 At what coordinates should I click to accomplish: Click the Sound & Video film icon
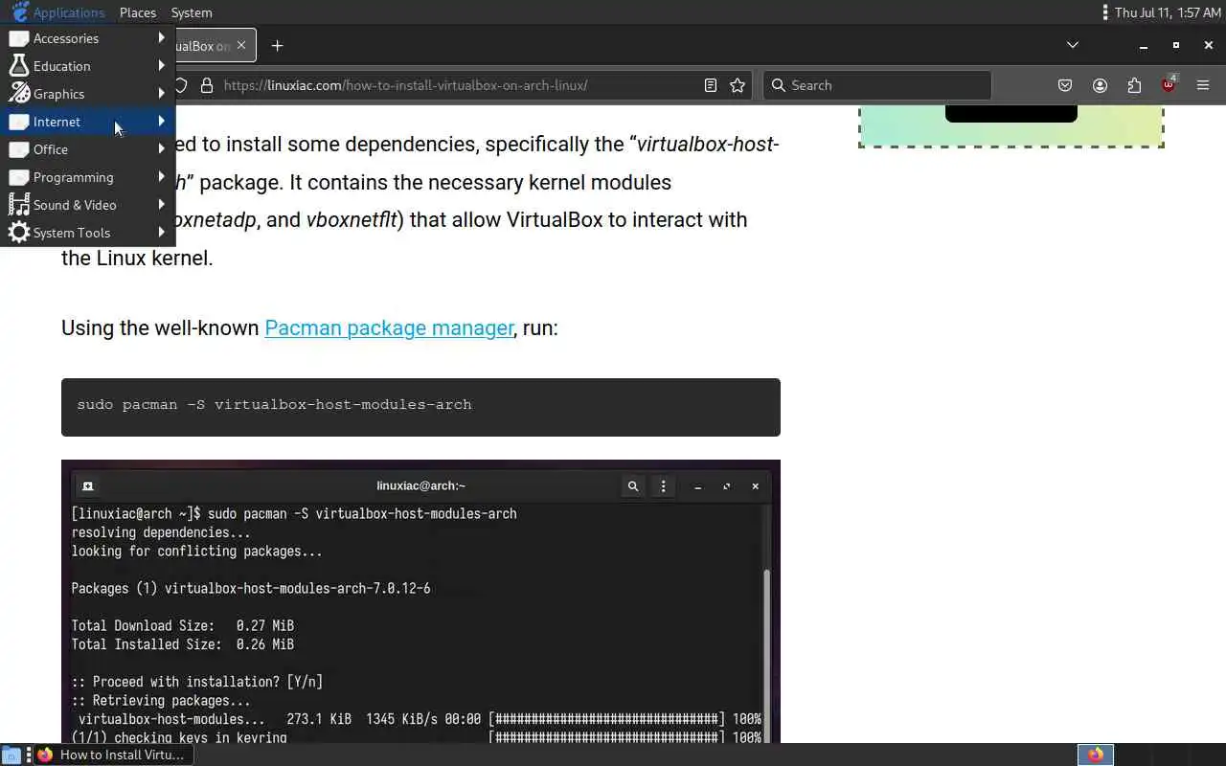18,205
